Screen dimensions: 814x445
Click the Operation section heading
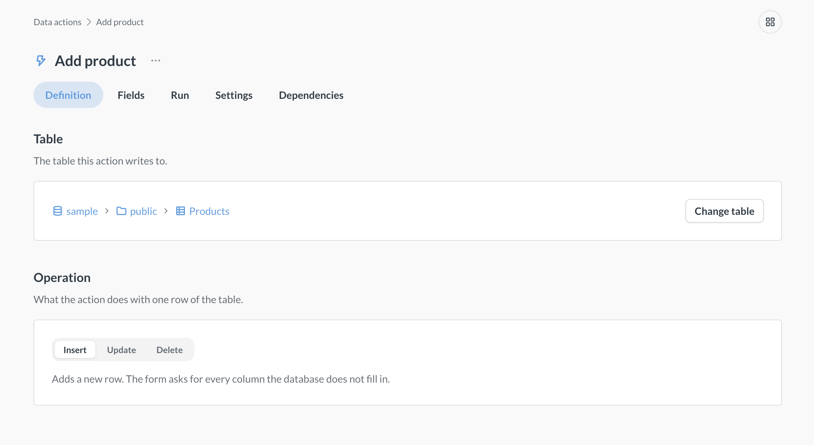pyautogui.click(x=62, y=278)
